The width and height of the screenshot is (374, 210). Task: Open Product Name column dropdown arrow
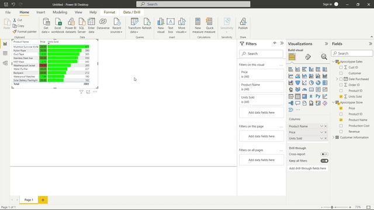(x=321, y=126)
